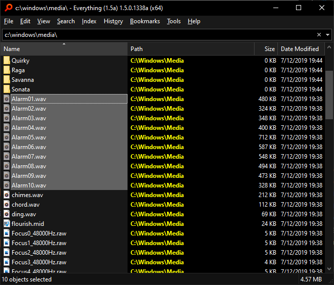The width and height of the screenshot is (334, 285).
Task: Select the Focus2_48000Hz.raw file name
Action: [x=39, y=253]
